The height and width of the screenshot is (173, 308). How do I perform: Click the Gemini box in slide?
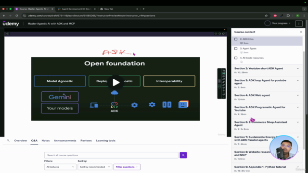pos(60,97)
